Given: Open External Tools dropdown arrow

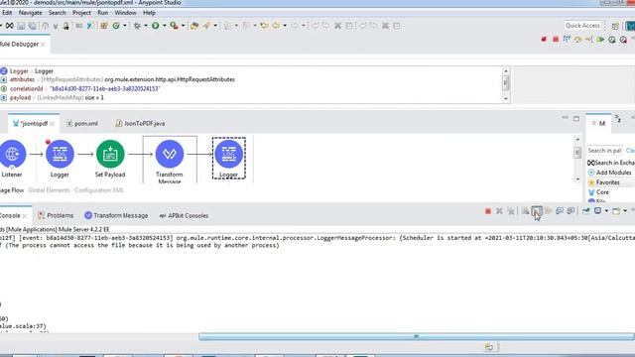Looking at the screenshot, I should tap(183, 26).
